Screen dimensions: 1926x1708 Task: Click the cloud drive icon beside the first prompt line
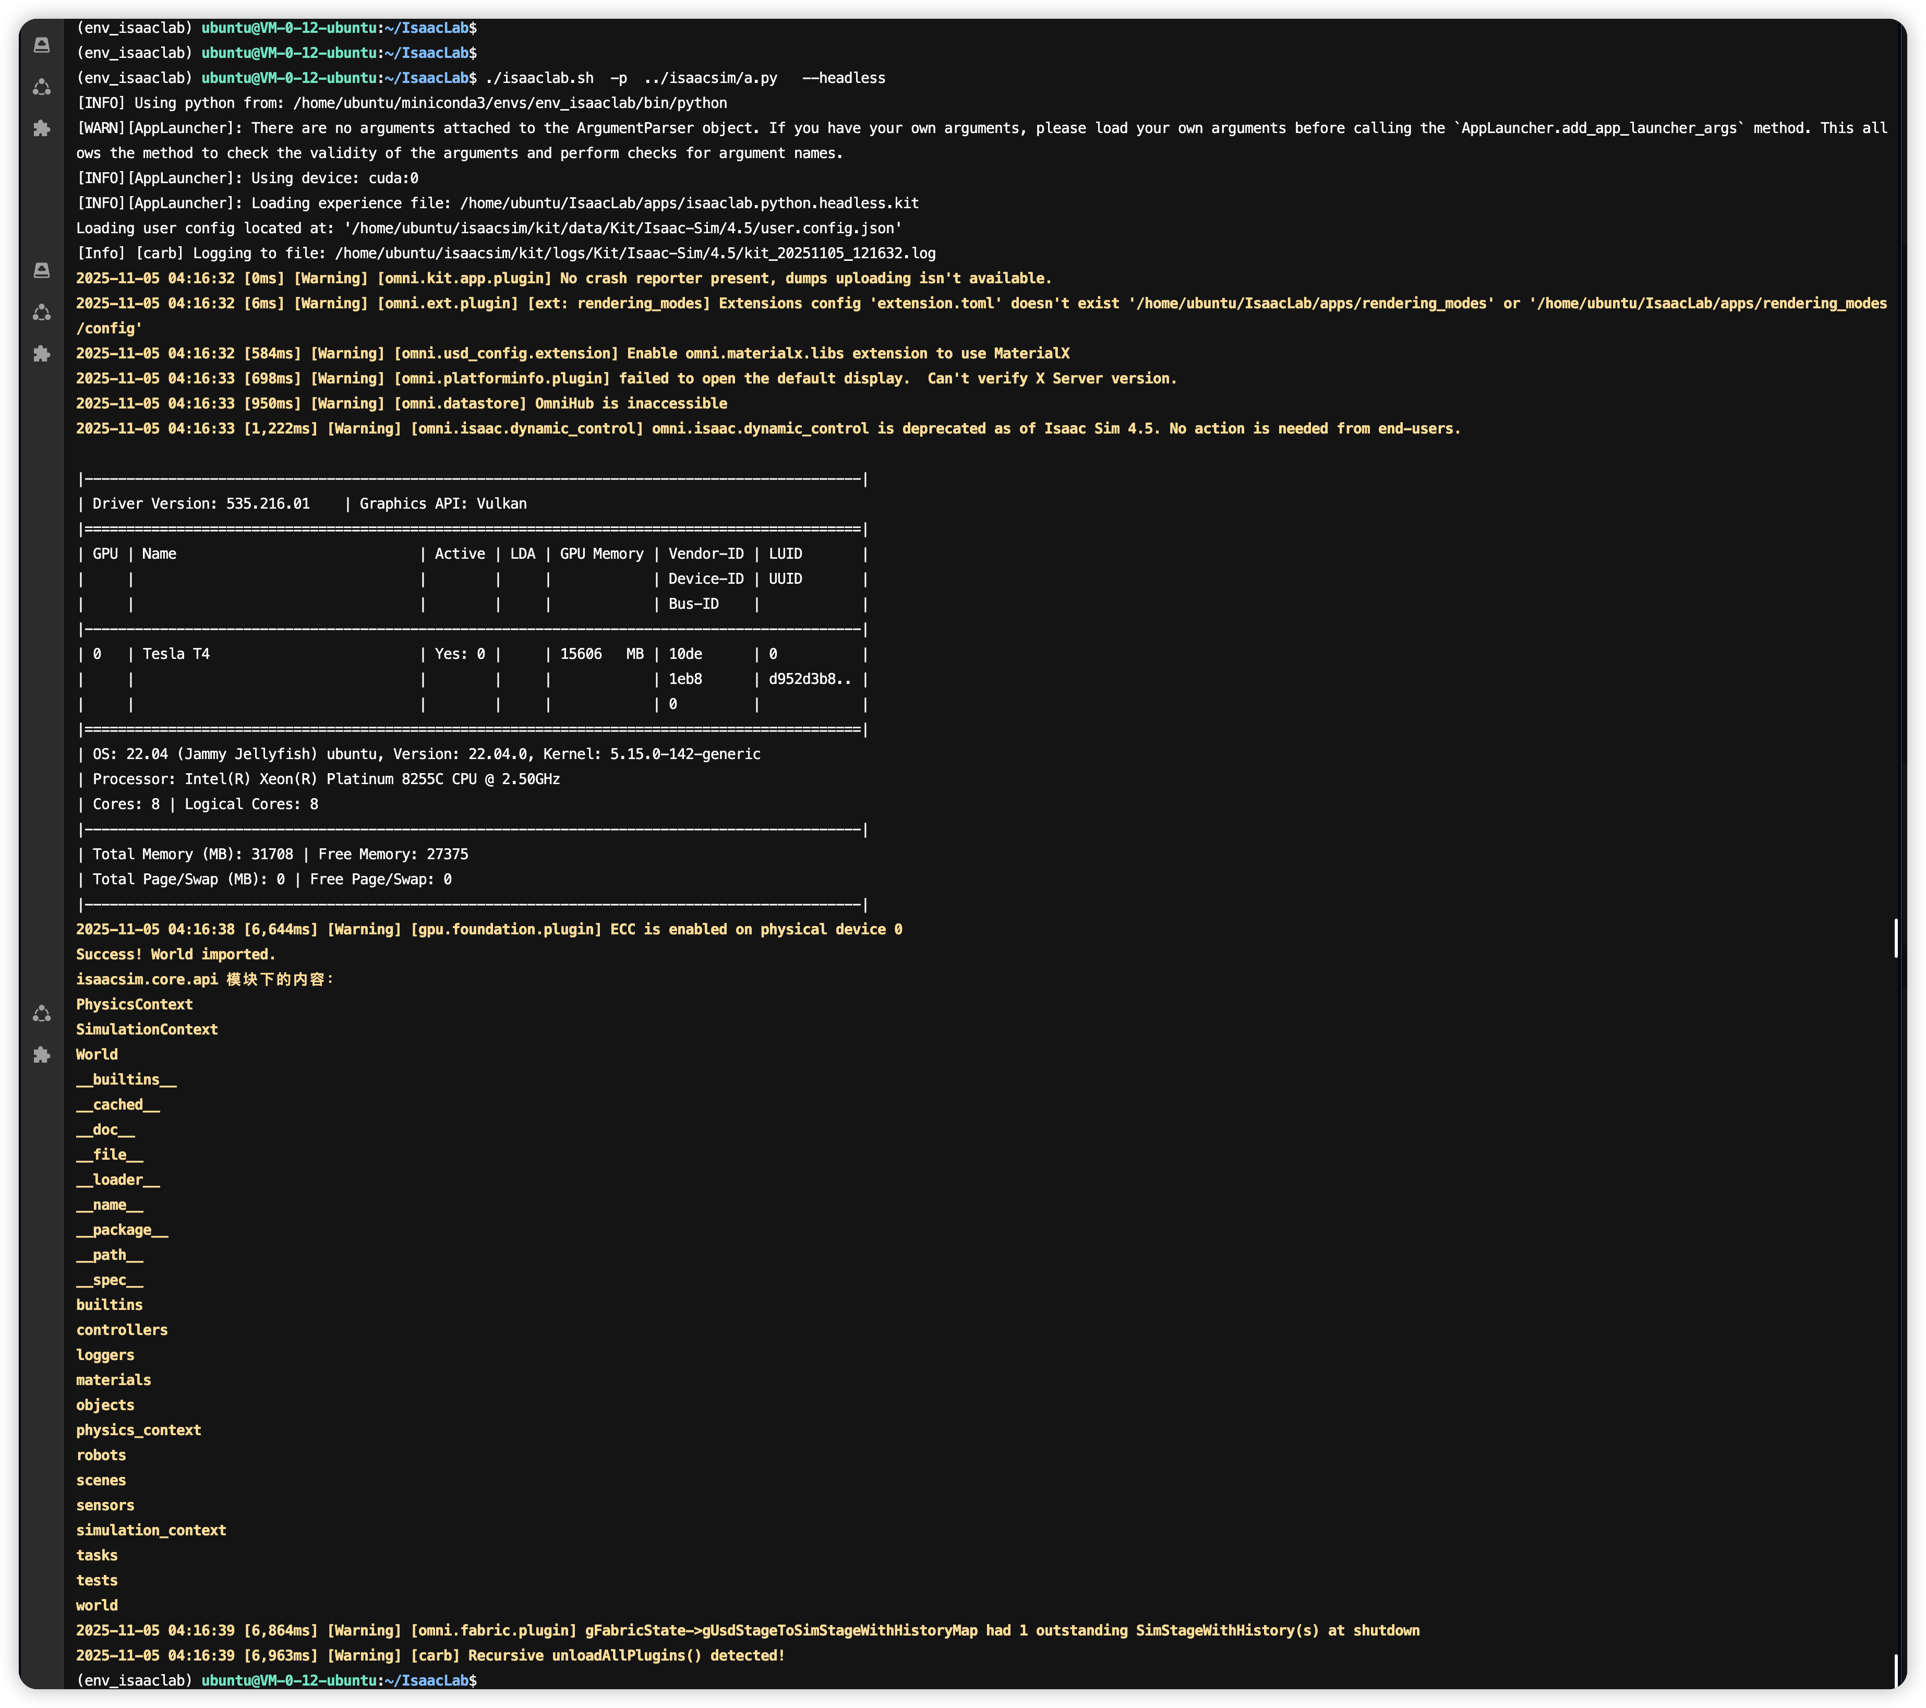click(x=41, y=44)
